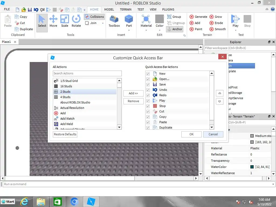
Task: Click the Redo icon in quick access bar
Action: tap(42, 9)
